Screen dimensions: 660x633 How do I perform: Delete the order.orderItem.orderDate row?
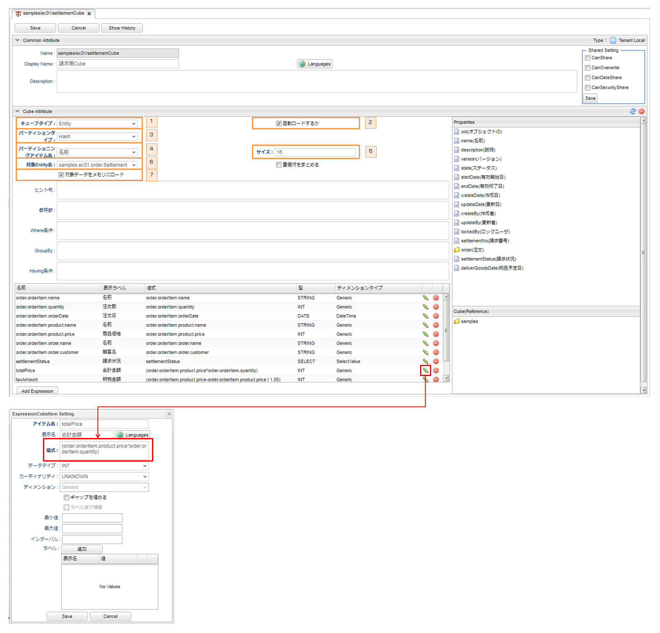point(436,316)
